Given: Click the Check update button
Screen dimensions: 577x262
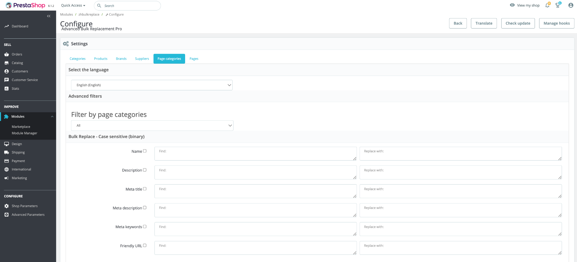Looking at the screenshot, I should [x=518, y=23].
